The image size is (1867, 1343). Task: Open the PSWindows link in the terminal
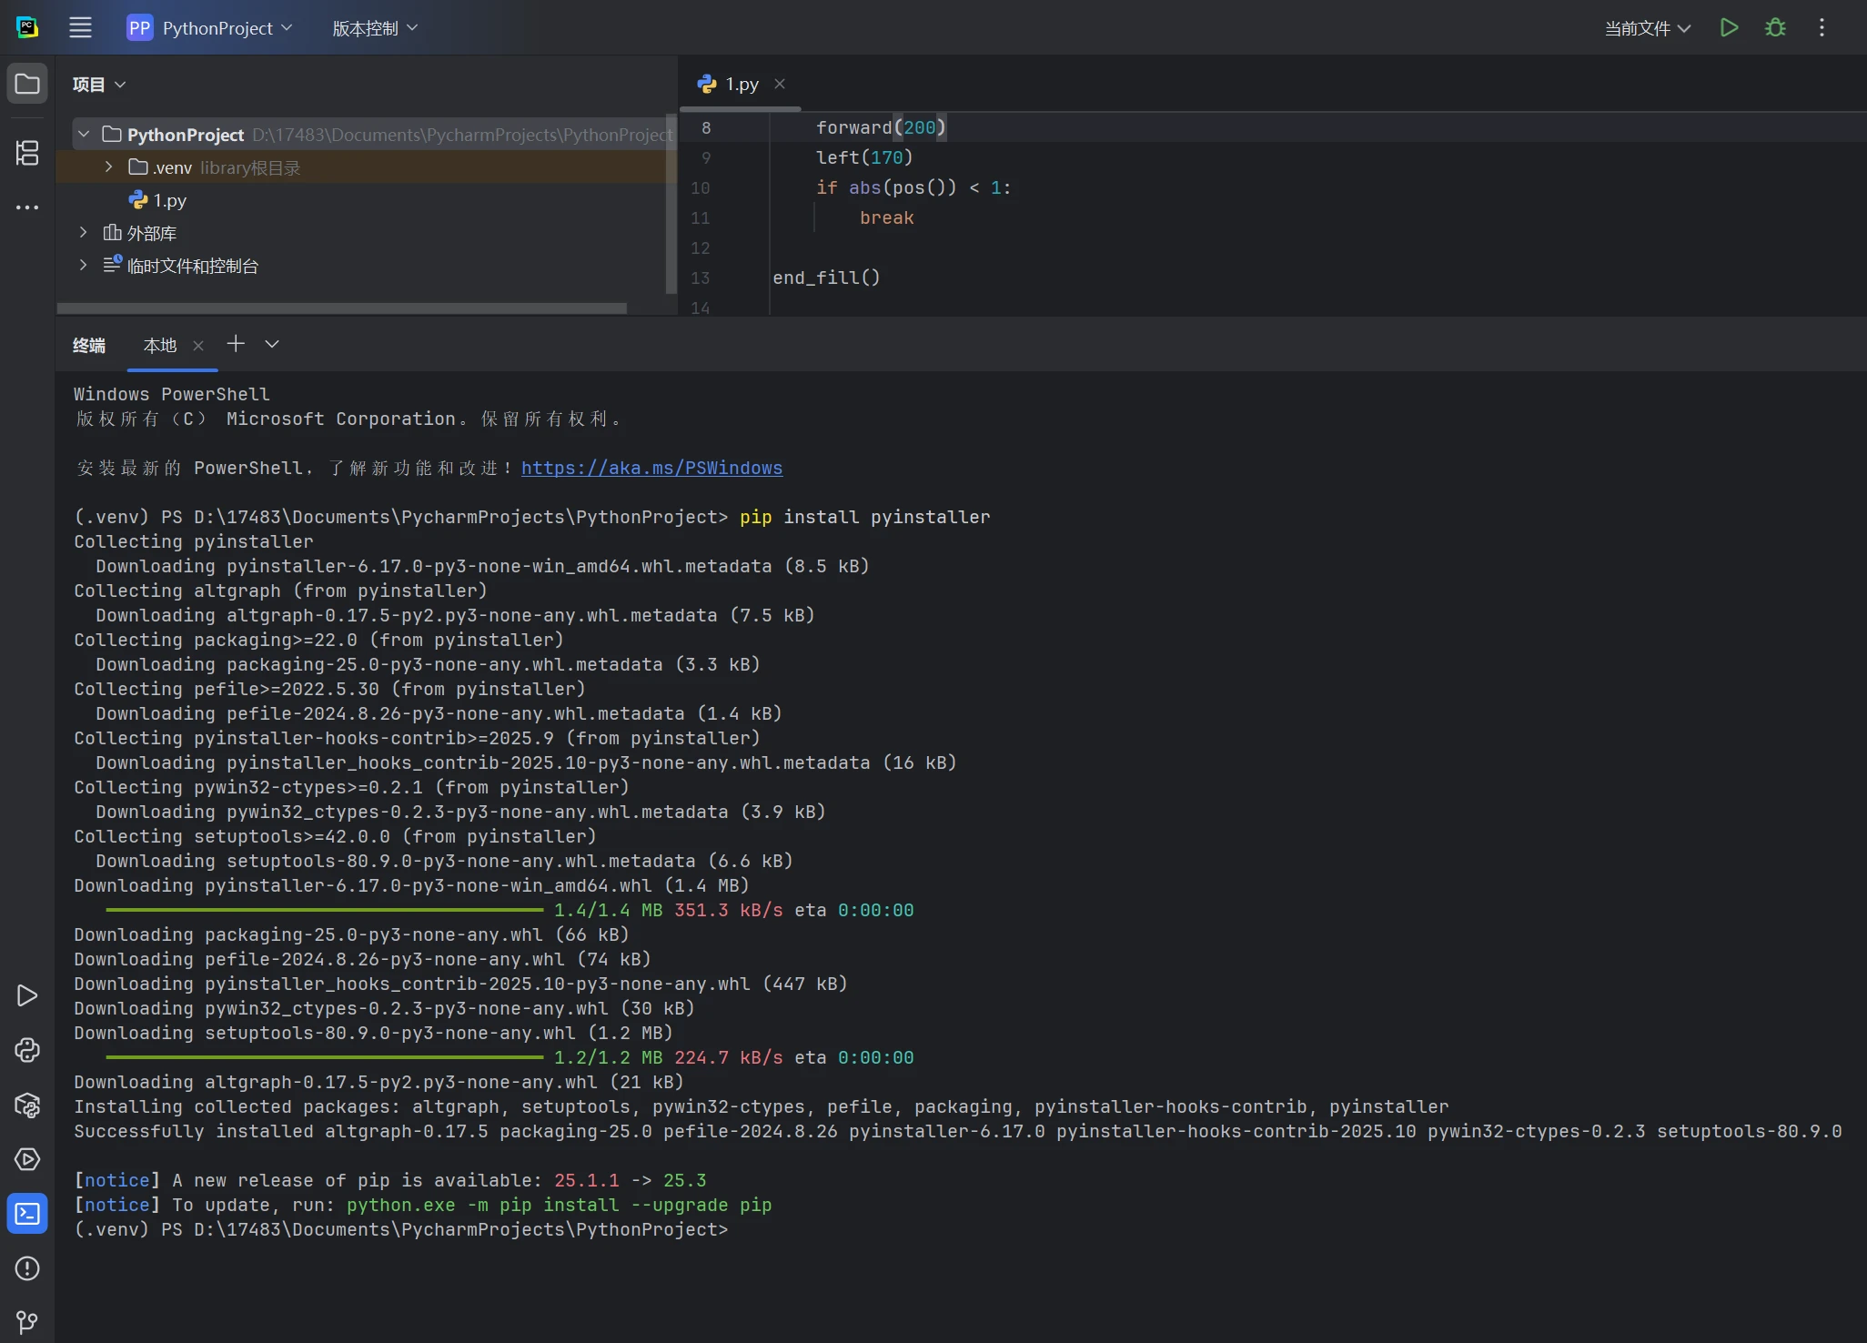pyautogui.click(x=651, y=468)
